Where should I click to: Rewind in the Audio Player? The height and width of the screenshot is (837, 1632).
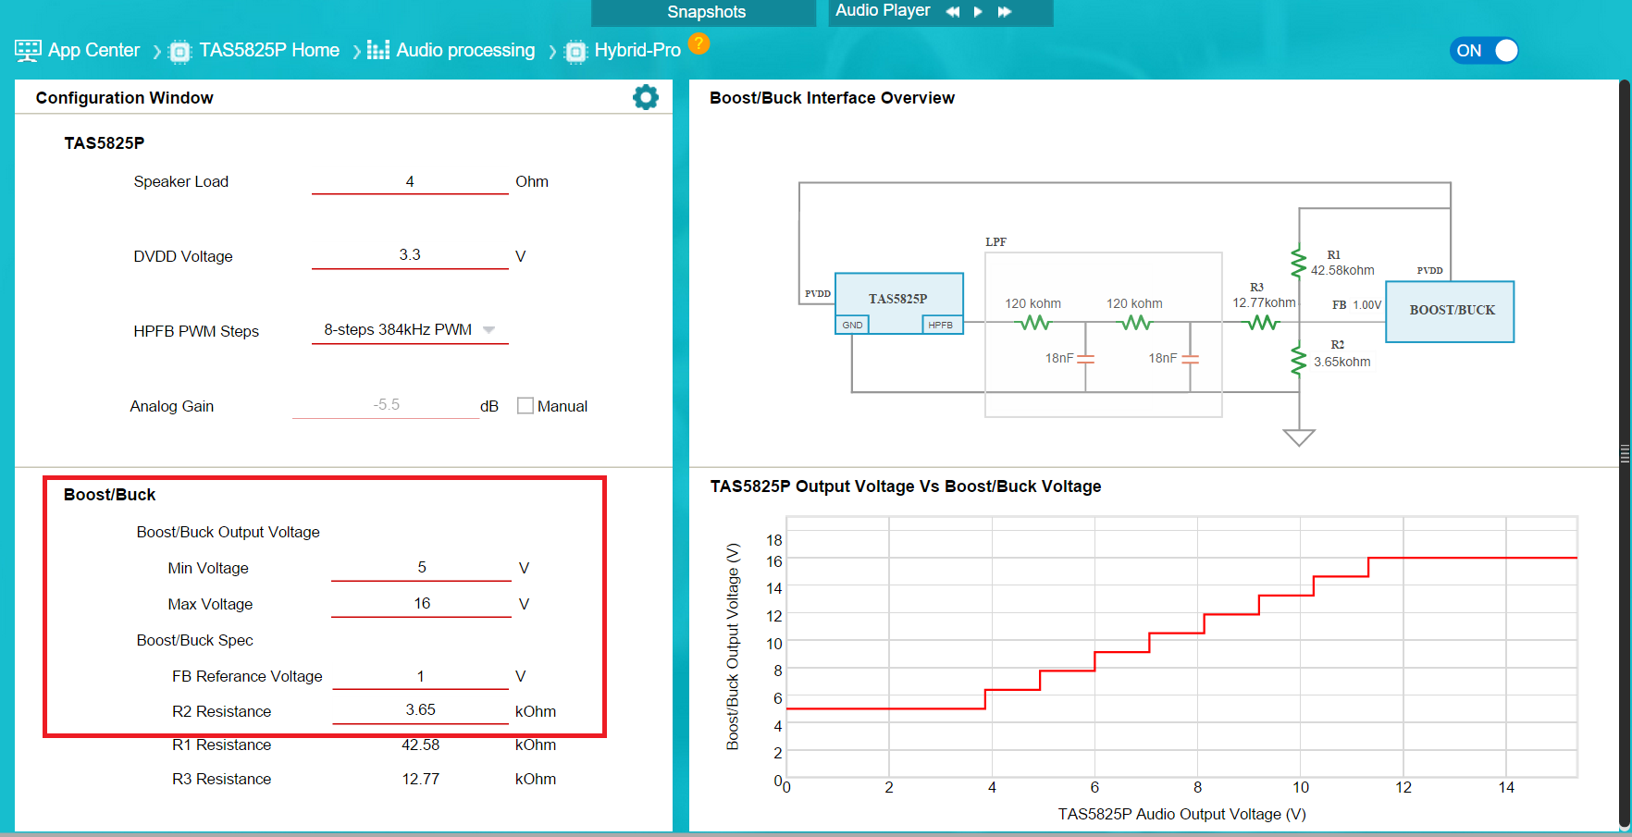click(952, 12)
